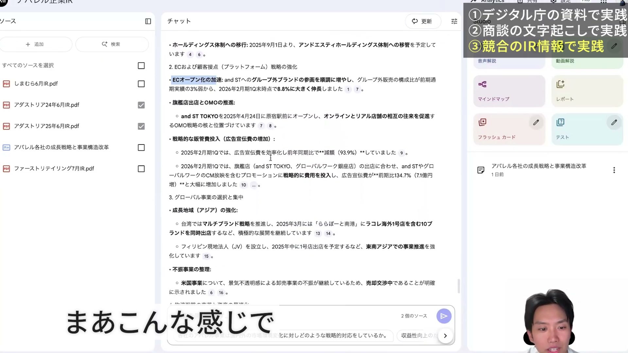The height and width of the screenshot is (353, 628).
Task: Toggle すべてのソースを選択 checkbox
Action: pyautogui.click(x=141, y=66)
